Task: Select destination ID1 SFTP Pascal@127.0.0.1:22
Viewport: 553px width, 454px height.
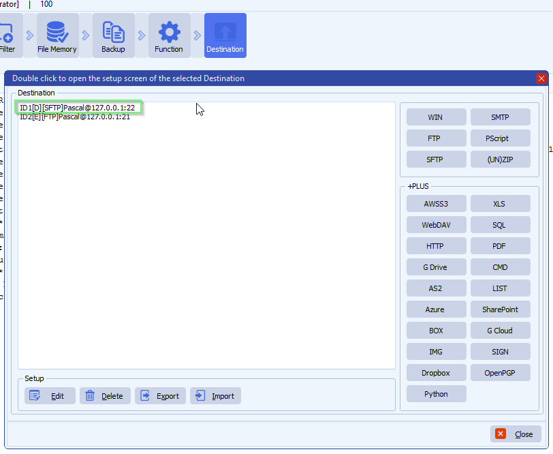Action: 78,108
